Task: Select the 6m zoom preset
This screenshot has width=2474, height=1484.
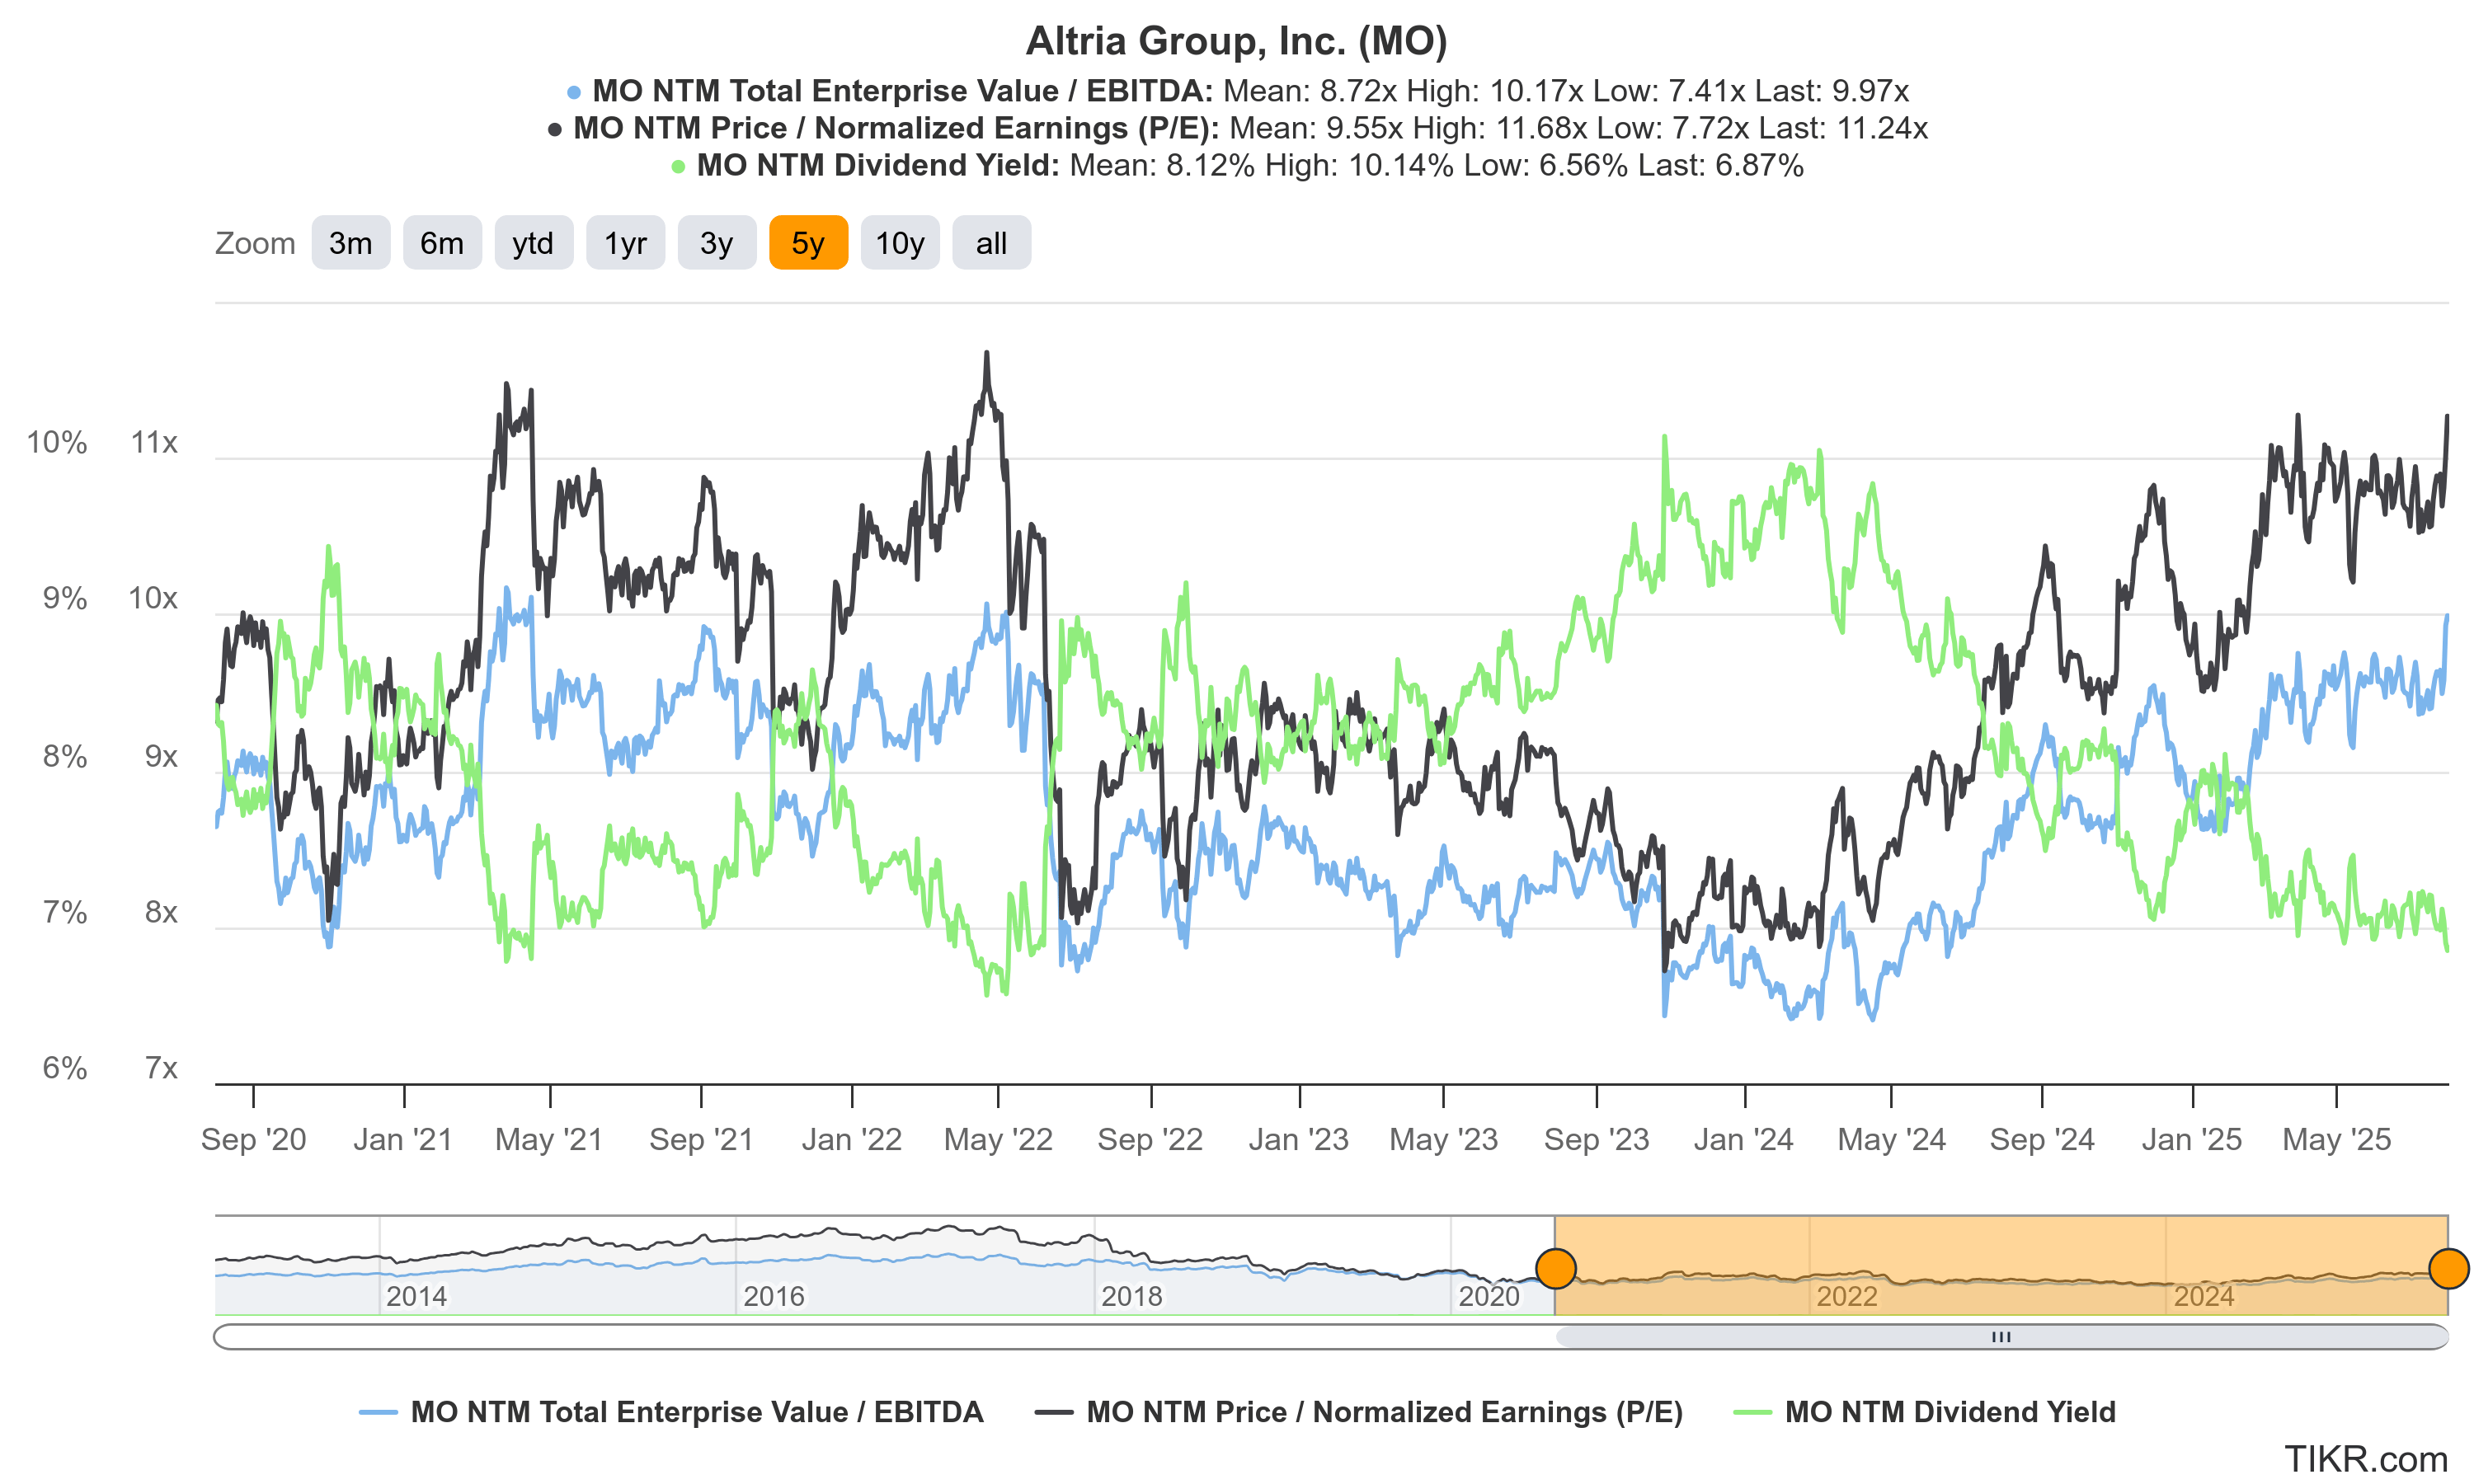Action: coord(443,242)
